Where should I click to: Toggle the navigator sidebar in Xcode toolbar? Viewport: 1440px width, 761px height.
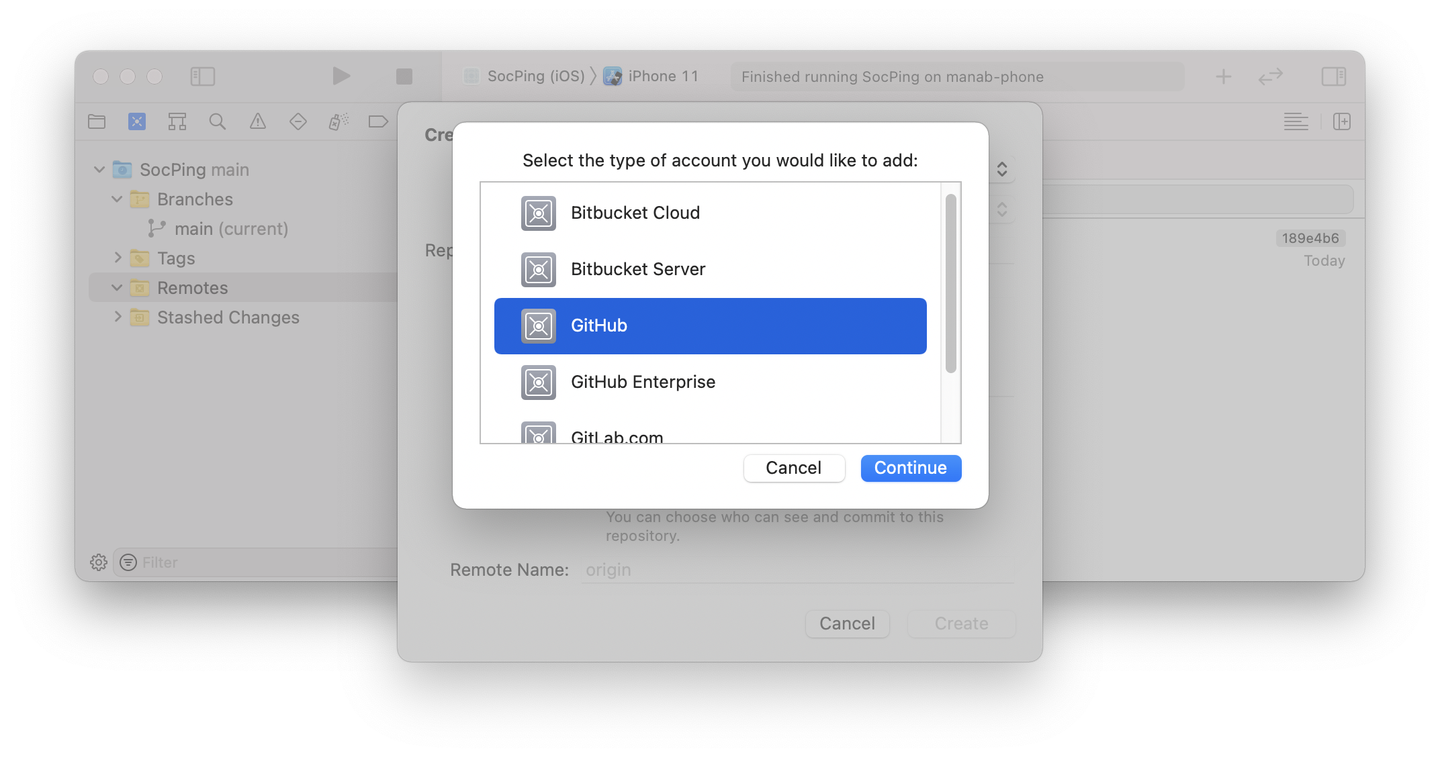point(202,77)
